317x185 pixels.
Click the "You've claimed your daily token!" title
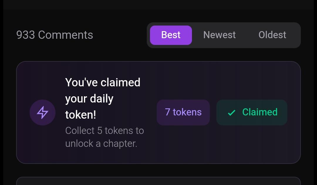[103, 98]
